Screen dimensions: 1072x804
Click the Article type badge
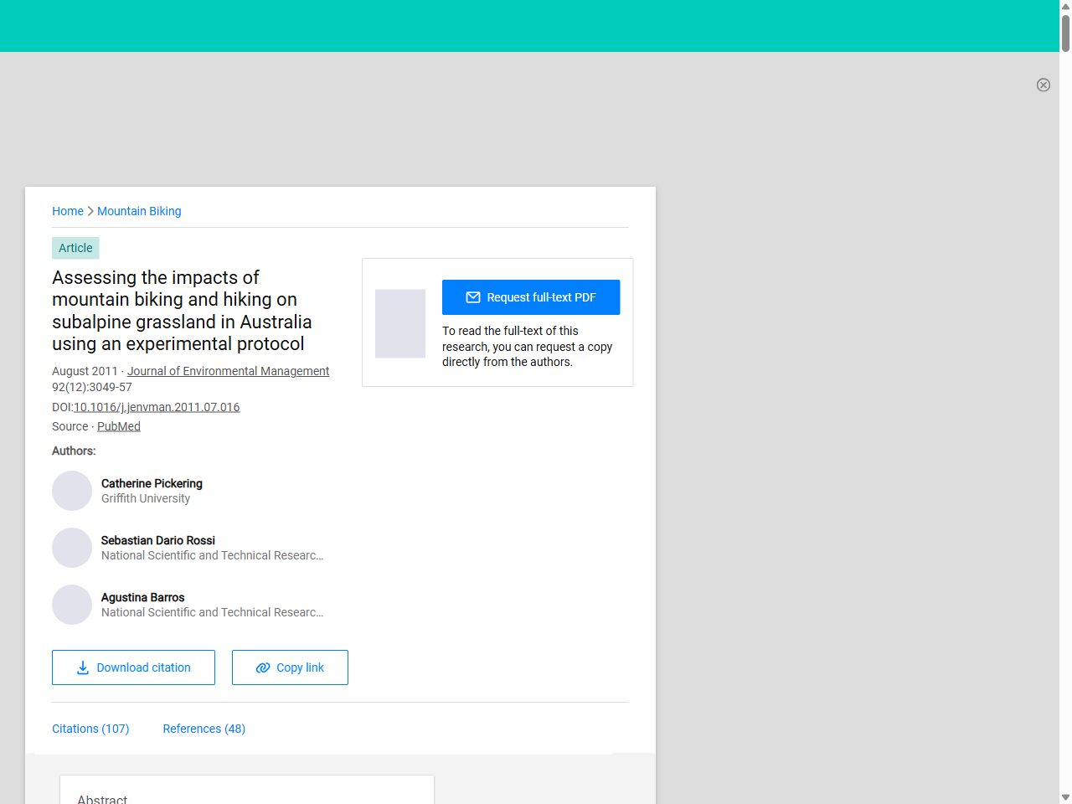click(75, 248)
